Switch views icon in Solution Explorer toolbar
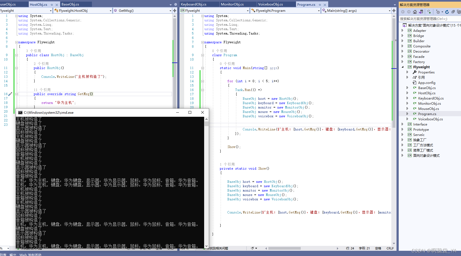This screenshot has height=256, width=461. [421, 12]
